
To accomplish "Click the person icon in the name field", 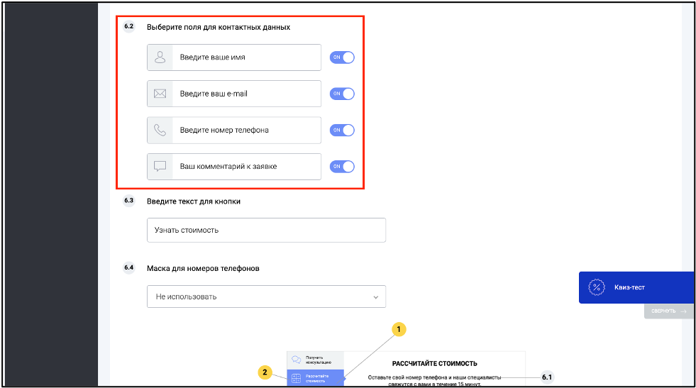I will [x=160, y=57].
